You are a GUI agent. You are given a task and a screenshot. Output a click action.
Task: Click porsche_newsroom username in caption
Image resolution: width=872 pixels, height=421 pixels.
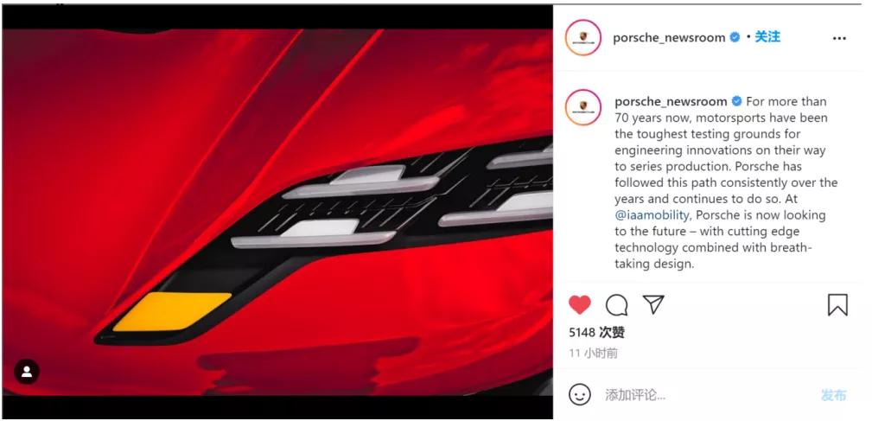tap(671, 101)
